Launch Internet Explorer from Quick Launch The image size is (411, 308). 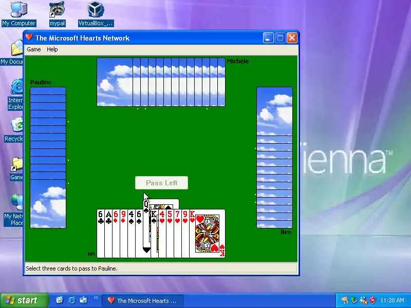point(71,300)
